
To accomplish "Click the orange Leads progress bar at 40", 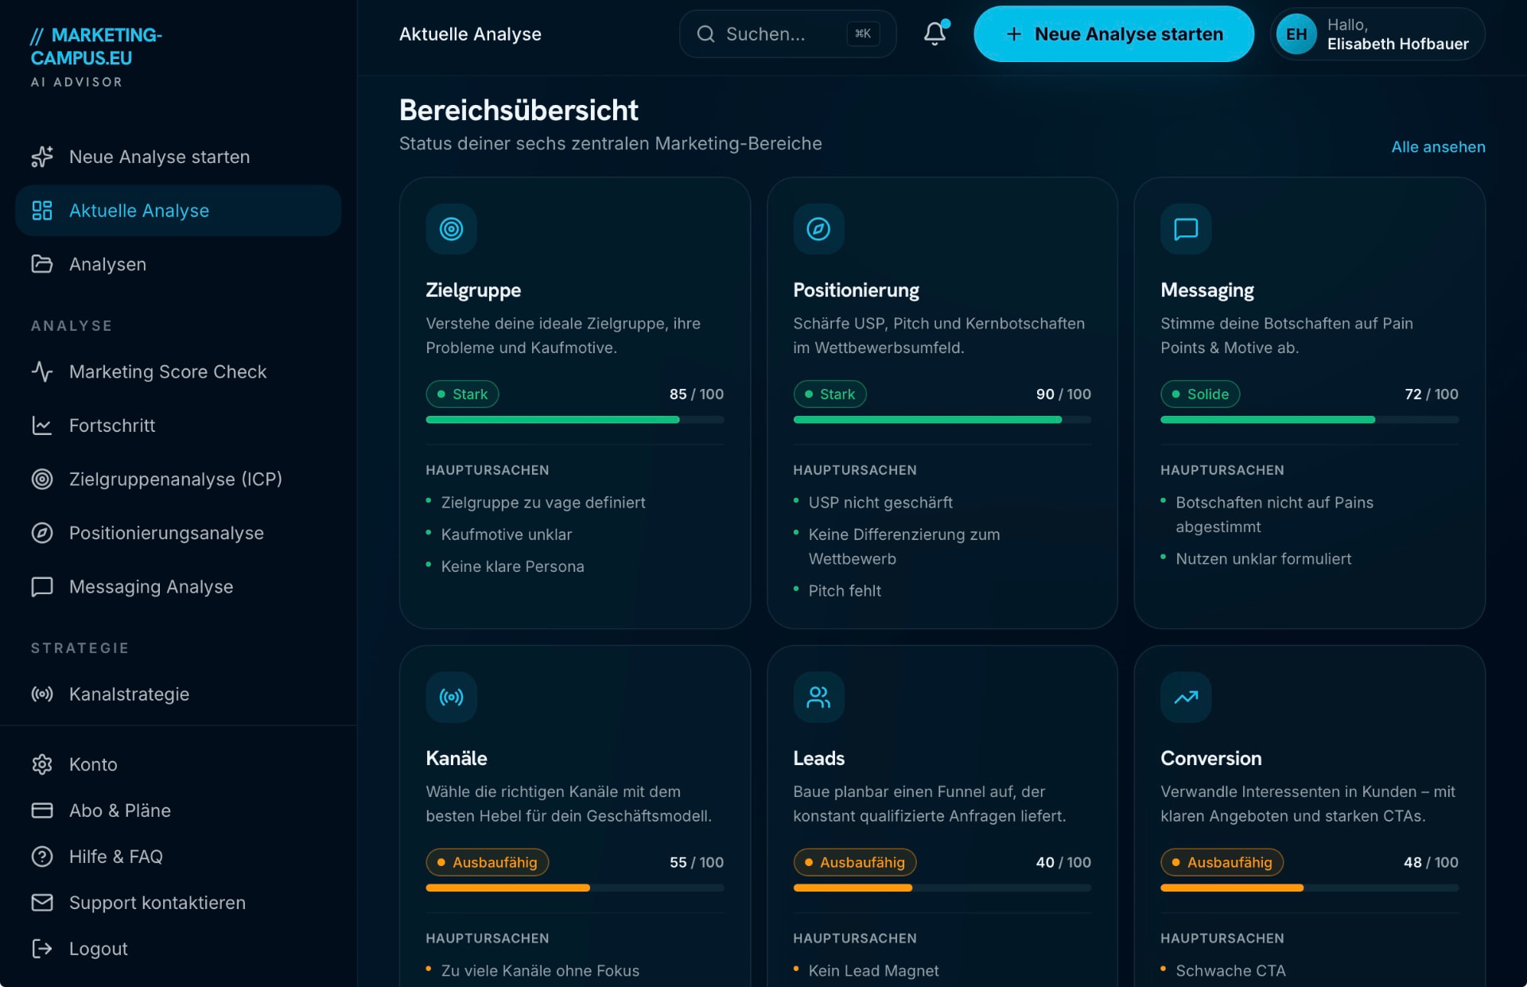I will coord(942,888).
